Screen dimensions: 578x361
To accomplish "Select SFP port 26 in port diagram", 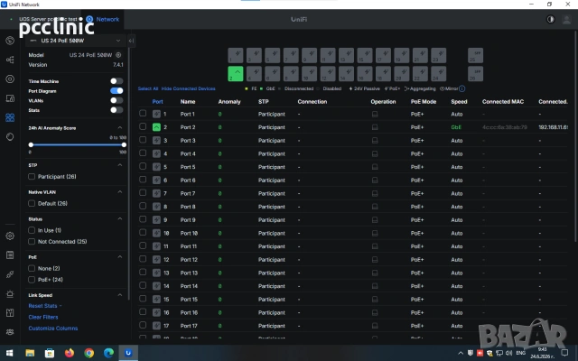I will 475,74.
